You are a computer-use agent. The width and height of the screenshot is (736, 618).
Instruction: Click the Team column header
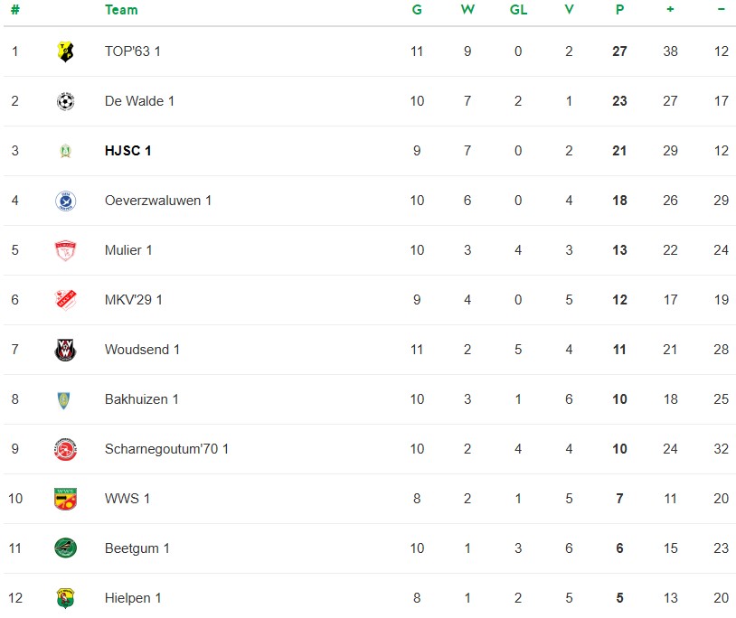coord(121,10)
